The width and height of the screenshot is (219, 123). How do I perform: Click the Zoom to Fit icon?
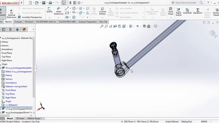pos(102,26)
